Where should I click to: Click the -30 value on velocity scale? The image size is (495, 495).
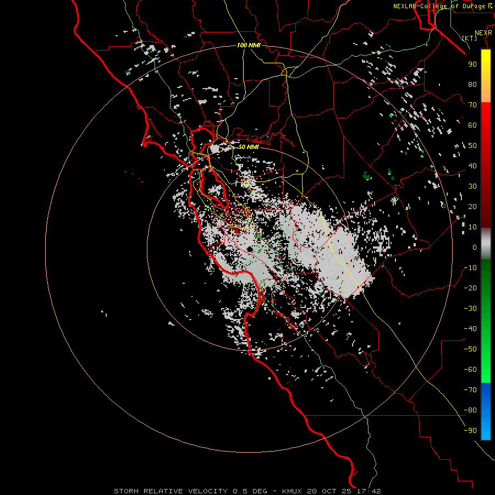tap(470, 309)
